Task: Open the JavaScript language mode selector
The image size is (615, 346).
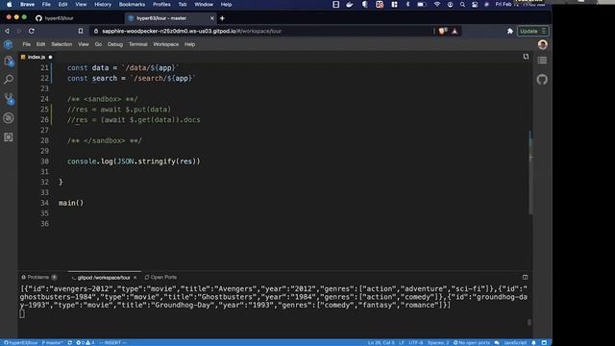Action: coord(515,342)
